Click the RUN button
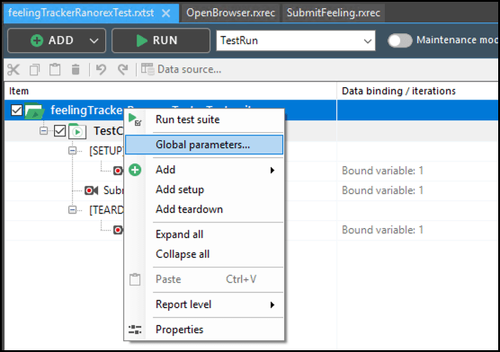This screenshot has height=352, width=500. click(161, 40)
